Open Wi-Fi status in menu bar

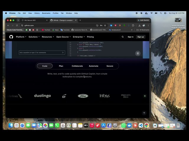[x=151, y=13]
